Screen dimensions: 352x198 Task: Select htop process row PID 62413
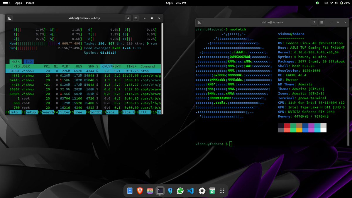click(x=83, y=80)
